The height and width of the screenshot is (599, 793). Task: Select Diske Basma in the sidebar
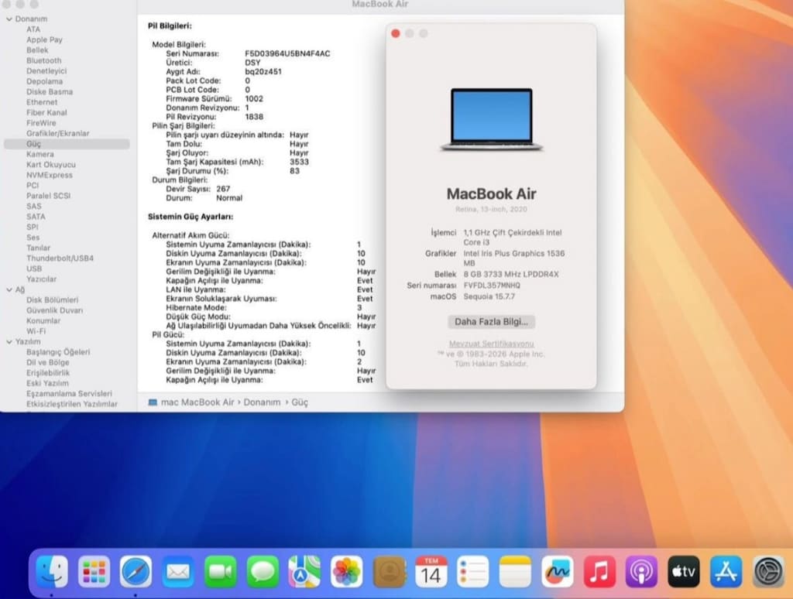pyautogui.click(x=50, y=91)
